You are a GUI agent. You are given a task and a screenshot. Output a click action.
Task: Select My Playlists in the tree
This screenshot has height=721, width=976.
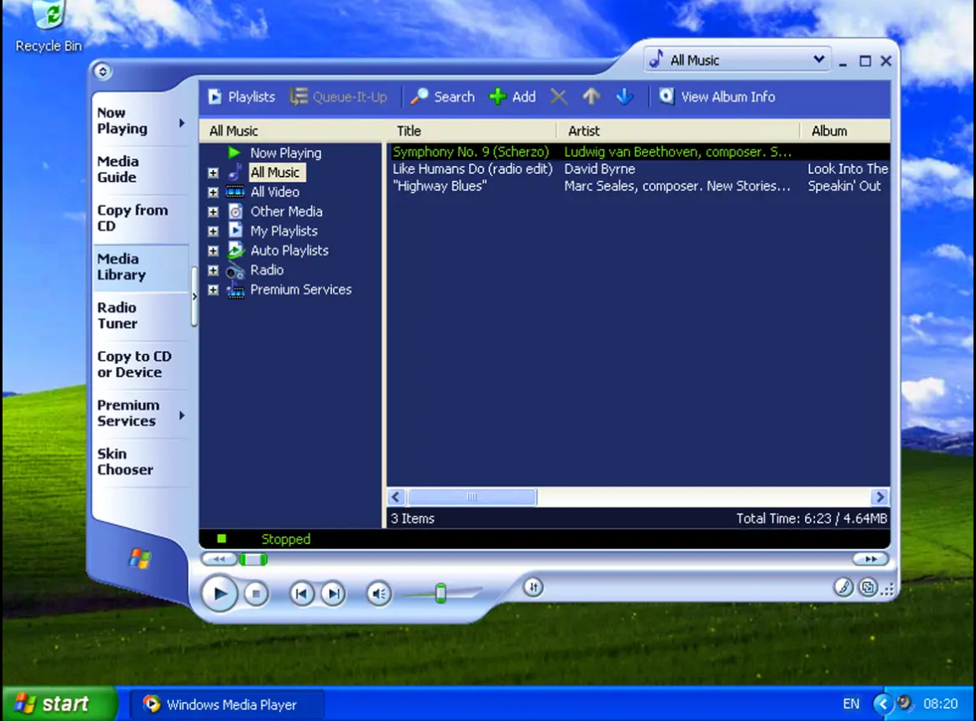point(284,231)
